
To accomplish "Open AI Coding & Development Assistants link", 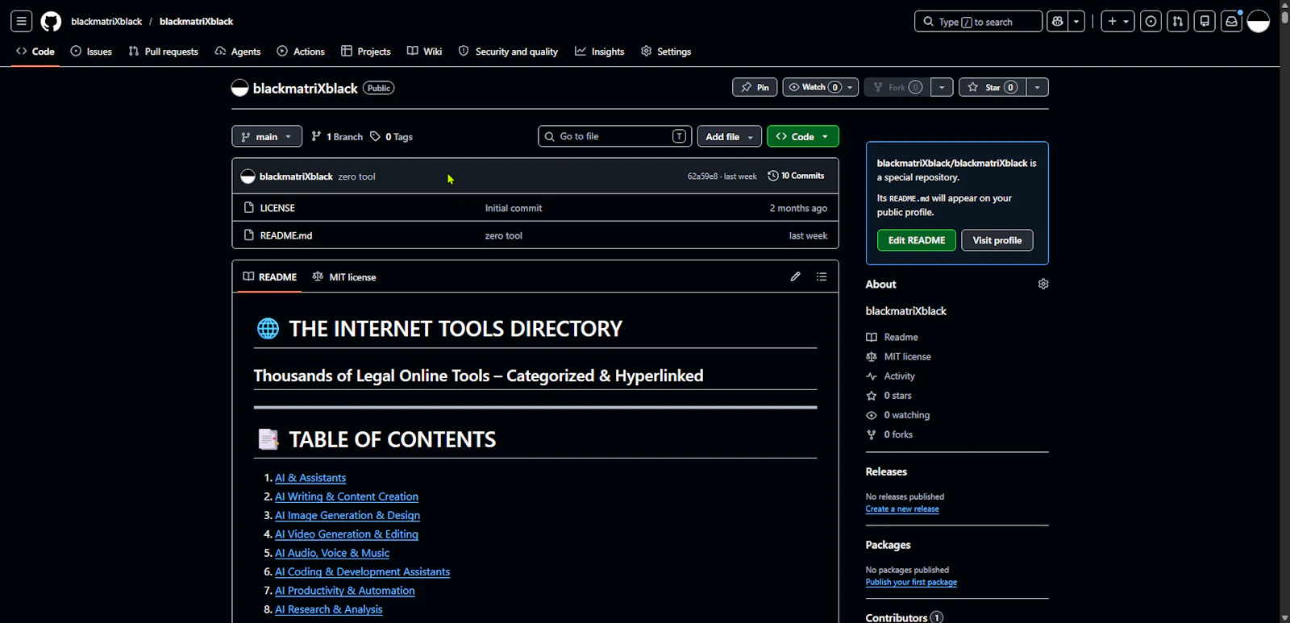I will (363, 572).
